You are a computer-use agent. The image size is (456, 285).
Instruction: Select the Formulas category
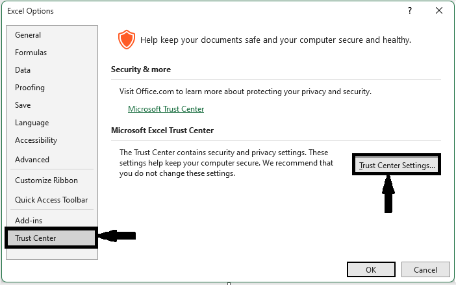[31, 53]
